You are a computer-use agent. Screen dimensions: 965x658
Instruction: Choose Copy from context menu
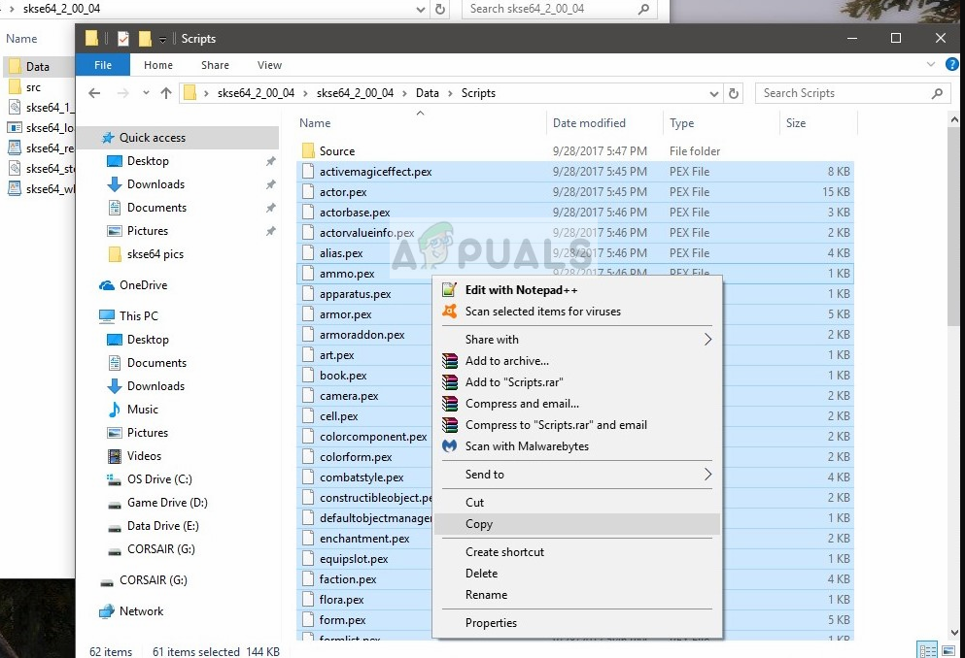point(576,524)
